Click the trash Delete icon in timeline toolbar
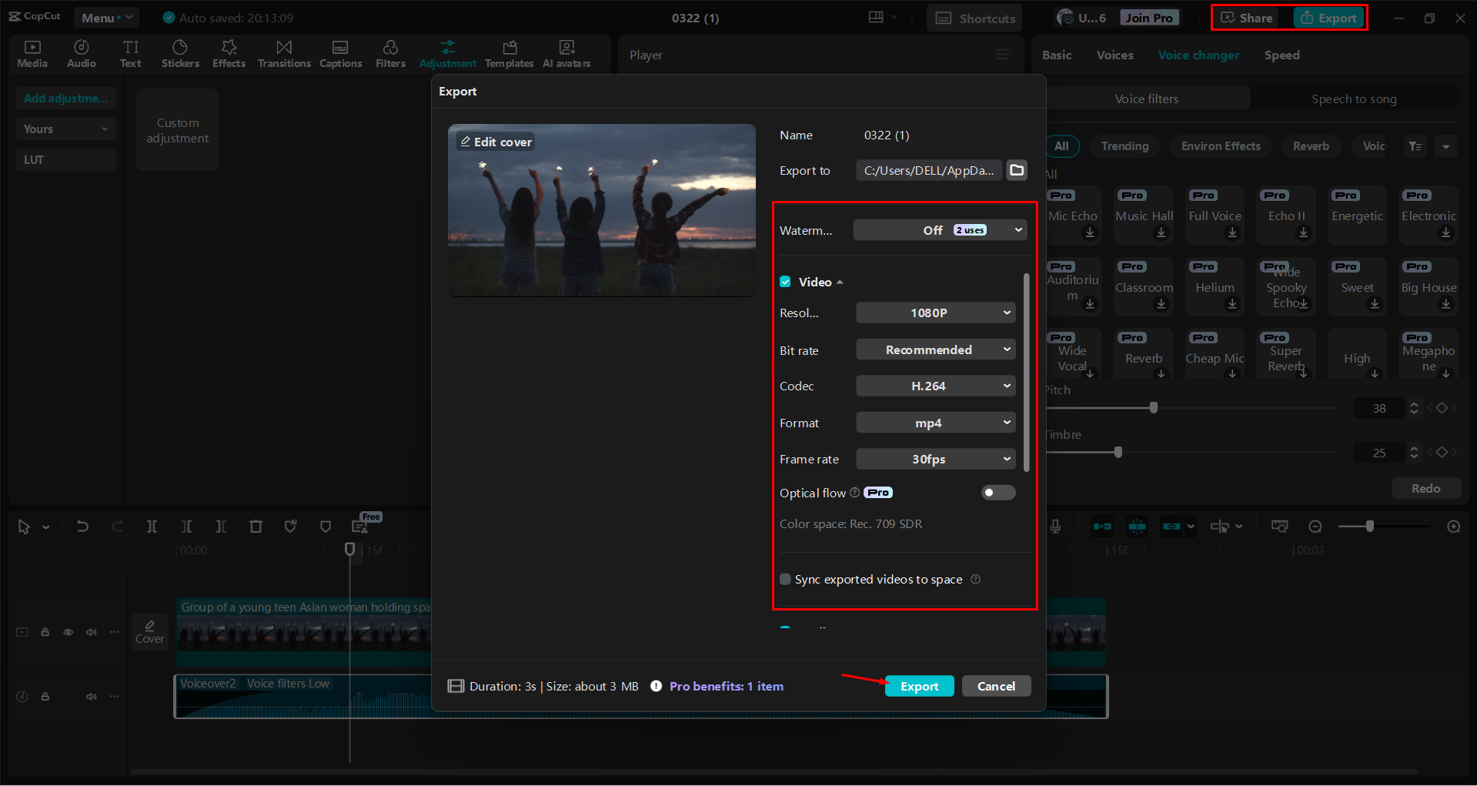 [x=256, y=527]
